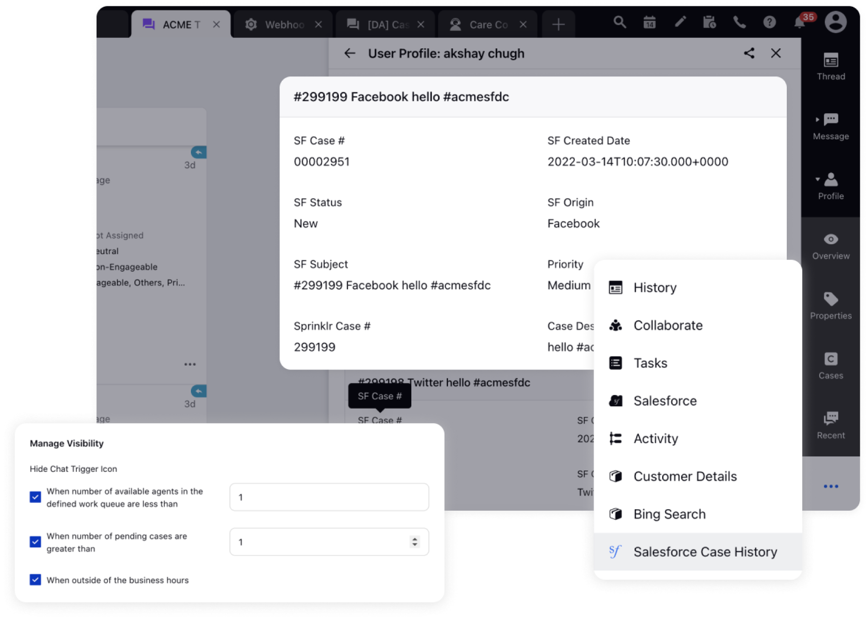
Task: Open Cases in the right sidebar
Action: tap(831, 367)
